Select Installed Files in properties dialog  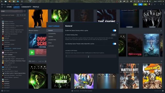click(x=55, y=40)
